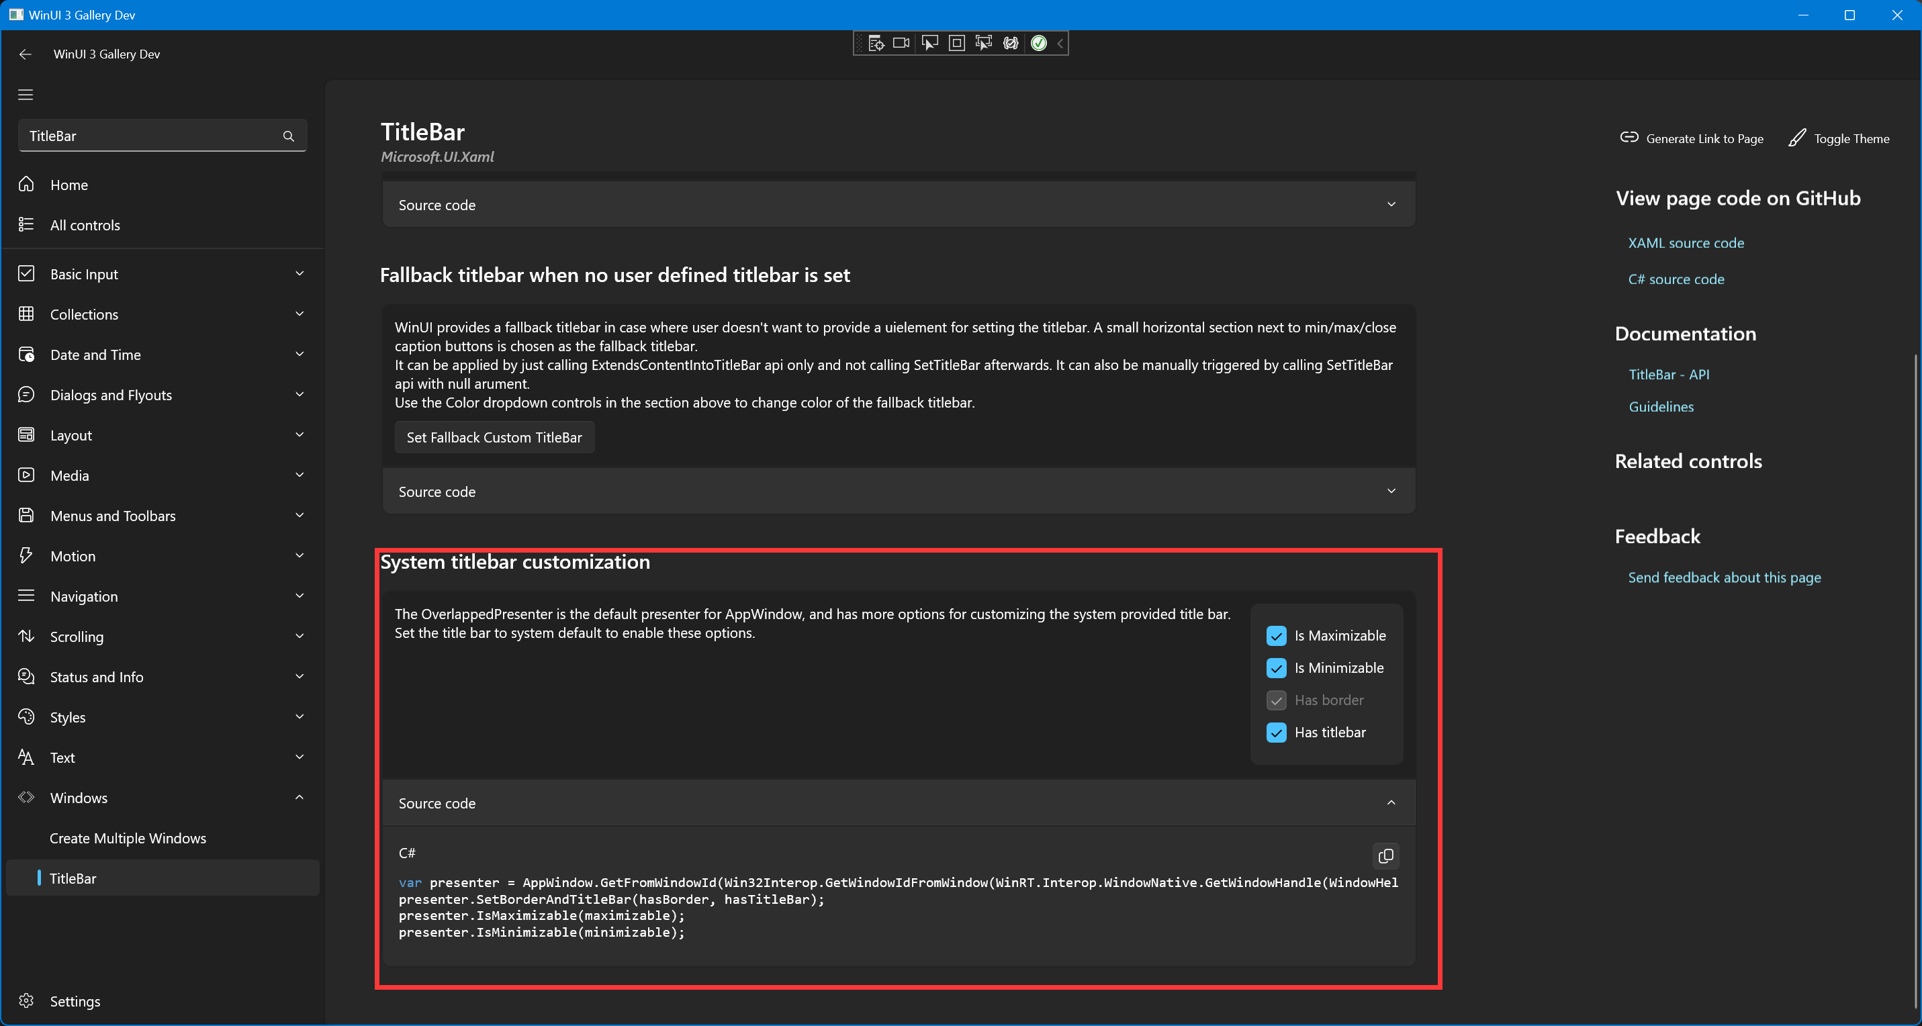Screen dimensions: 1922x1026
Task: Click the Basic Input checkbox icon
Action: click(x=26, y=274)
